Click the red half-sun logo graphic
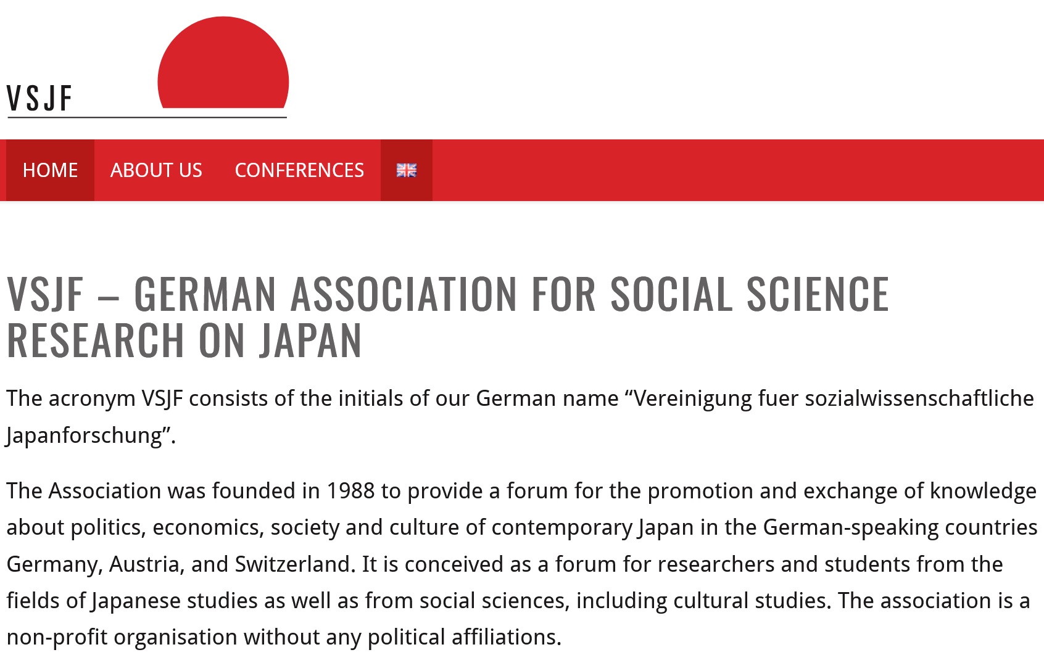The image size is (1044, 655). pyautogui.click(x=223, y=62)
